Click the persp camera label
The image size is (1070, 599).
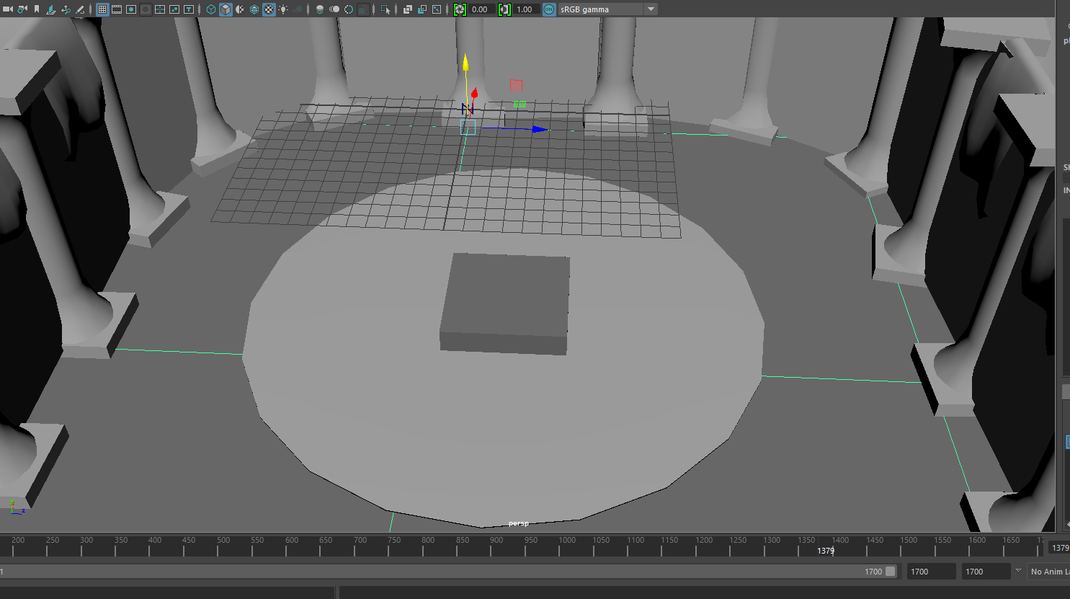pos(519,523)
